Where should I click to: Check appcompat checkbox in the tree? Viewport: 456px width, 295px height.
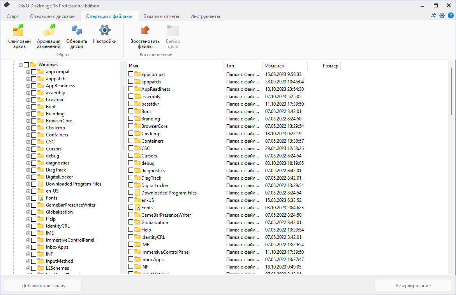point(34,72)
